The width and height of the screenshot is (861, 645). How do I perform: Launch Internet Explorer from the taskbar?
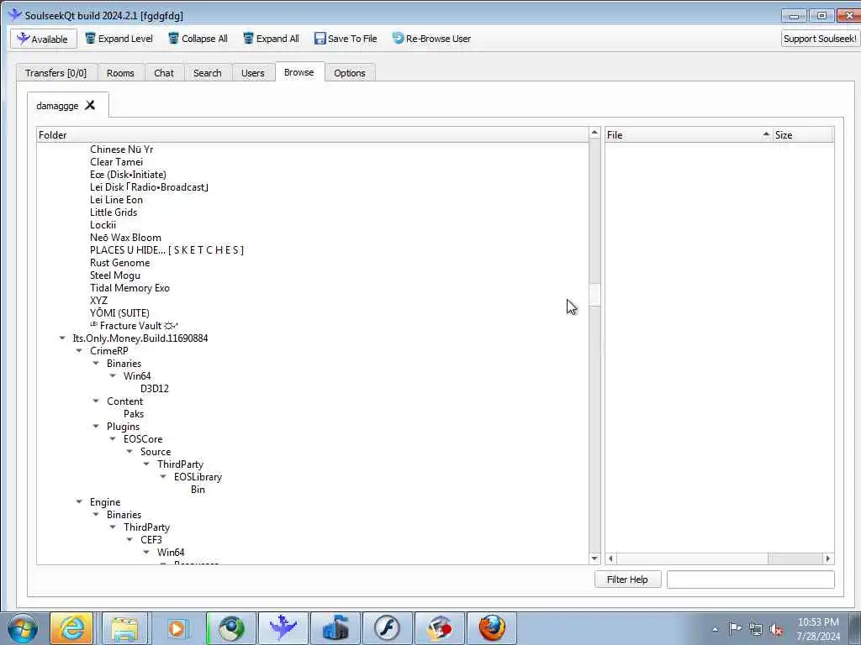coord(71,628)
